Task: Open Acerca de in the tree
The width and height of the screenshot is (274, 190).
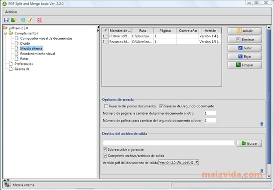Action: pyautogui.click(x=22, y=69)
